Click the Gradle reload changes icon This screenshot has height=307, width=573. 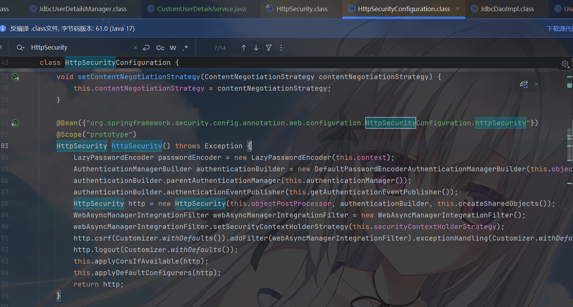coord(524,84)
